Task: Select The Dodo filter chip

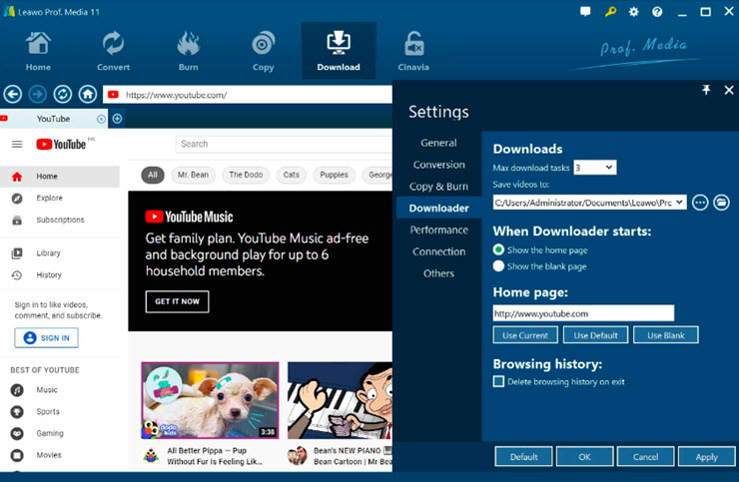Action: [x=246, y=175]
